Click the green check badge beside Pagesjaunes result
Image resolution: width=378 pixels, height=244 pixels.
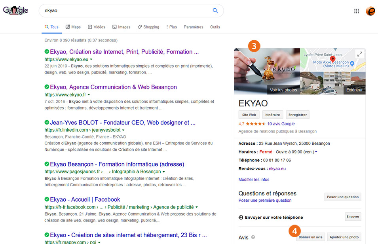[47, 164]
